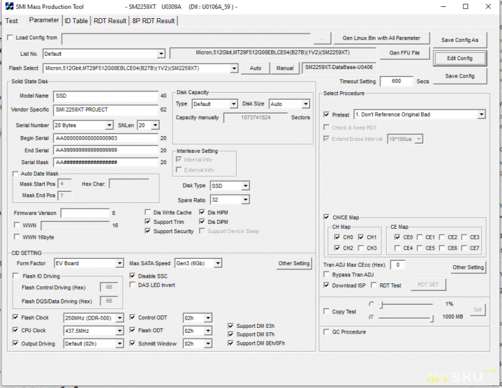Click the Edit Config button
The height and width of the screenshot is (388, 502).
point(460,58)
